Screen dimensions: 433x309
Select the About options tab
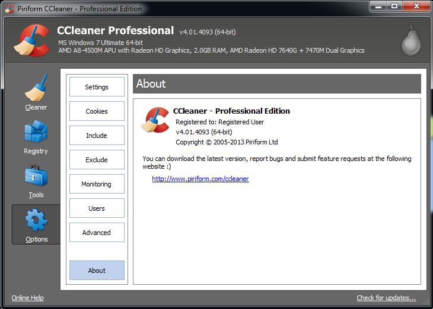(97, 270)
